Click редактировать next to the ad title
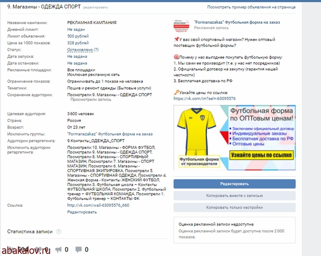 (x=95, y=8)
